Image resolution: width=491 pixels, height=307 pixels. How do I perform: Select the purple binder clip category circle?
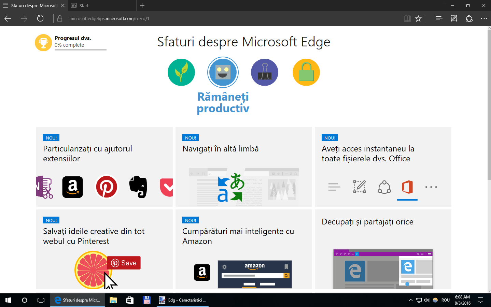coord(265,72)
